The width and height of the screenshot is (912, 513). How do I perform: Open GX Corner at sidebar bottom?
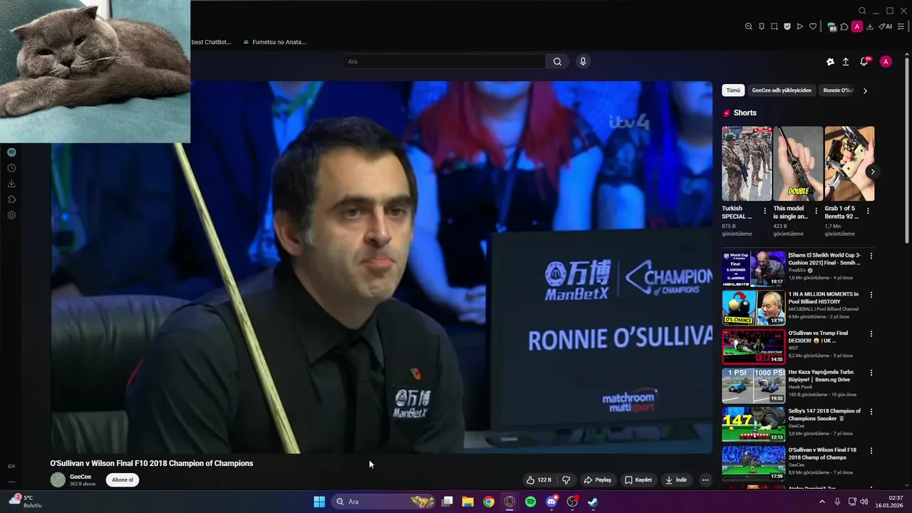click(x=11, y=466)
